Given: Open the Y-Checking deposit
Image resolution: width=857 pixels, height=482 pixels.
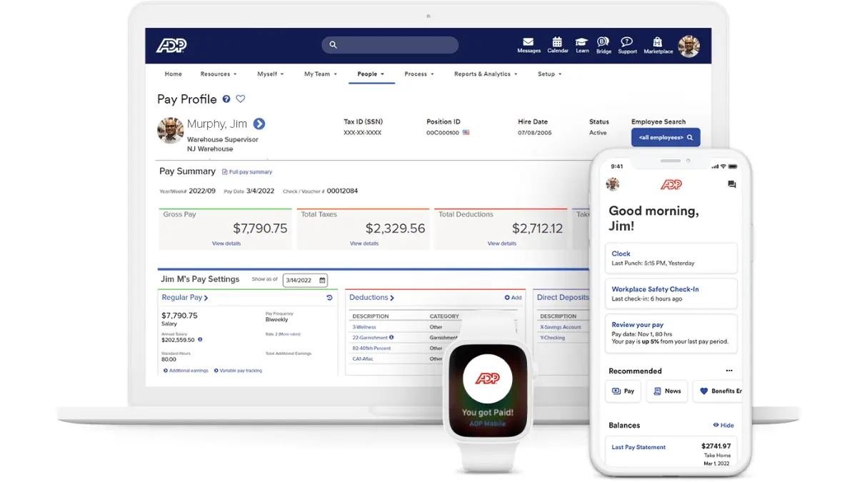Looking at the screenshot, I should click(553, 338).
